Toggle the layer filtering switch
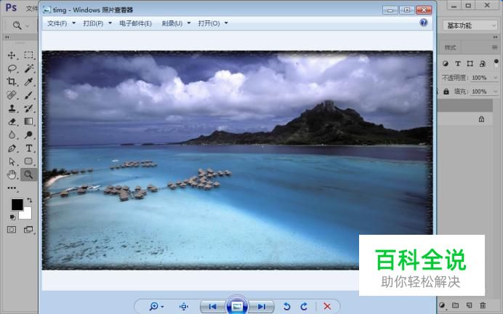 [496, 63]
